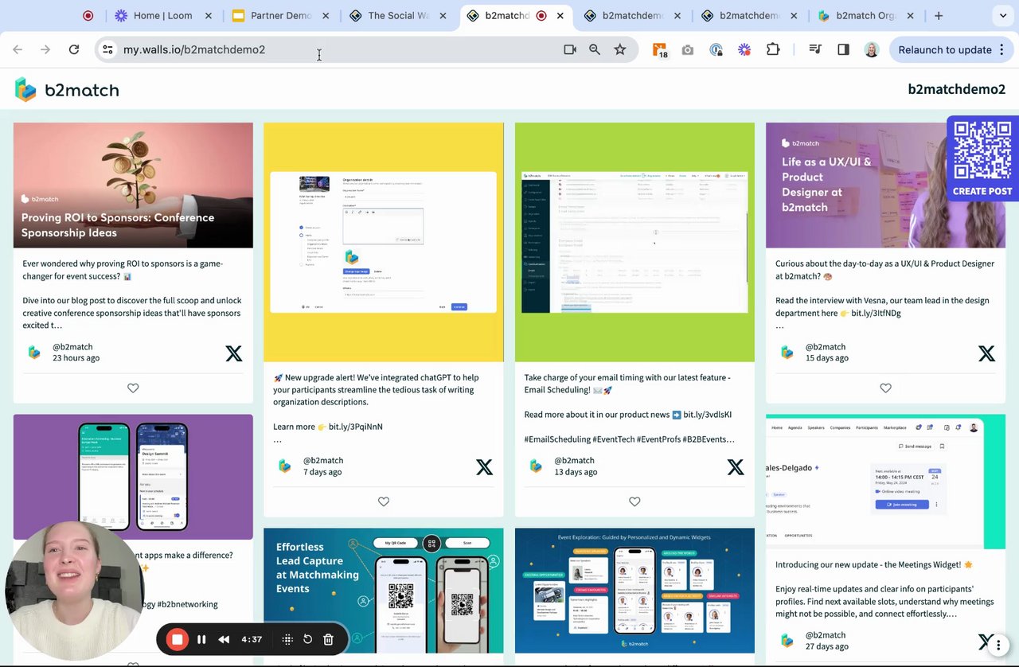Image resolution: width=1019 pixels, height=667 pixels.
Task: Click the video camera icon in the address bar
Action: point(570,49)
